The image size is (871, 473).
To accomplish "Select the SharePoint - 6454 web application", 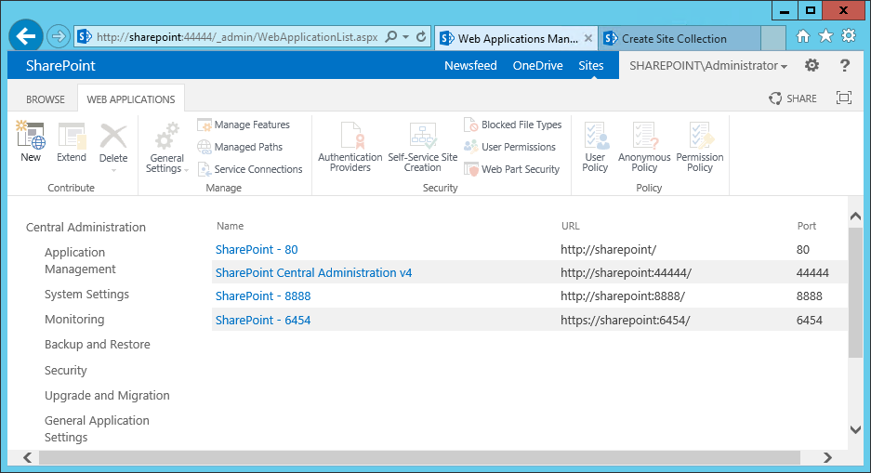I will [x=263, y=321].
